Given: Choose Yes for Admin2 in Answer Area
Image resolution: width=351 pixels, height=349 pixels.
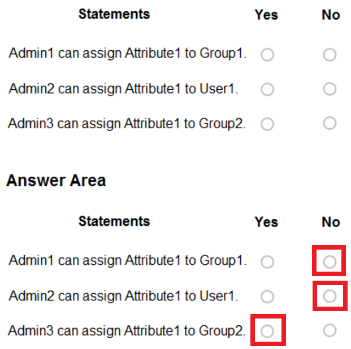Looking at the screenshot, I should pyautogui.click(x=267, y=296).
